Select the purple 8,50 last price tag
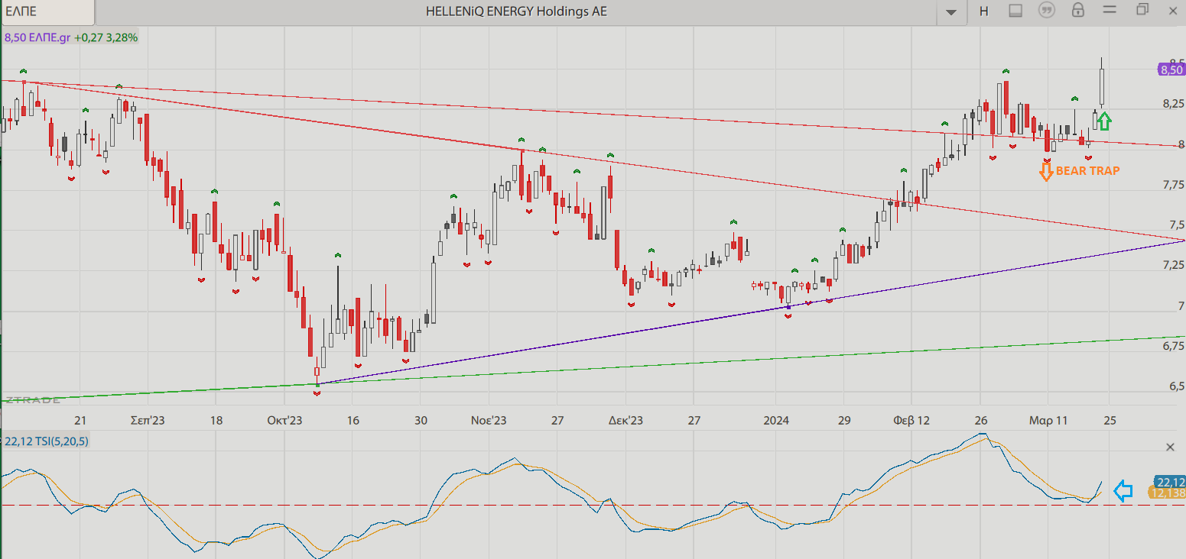The image size is (1186, 559). pyautogui.click(x=1171, y=69)
